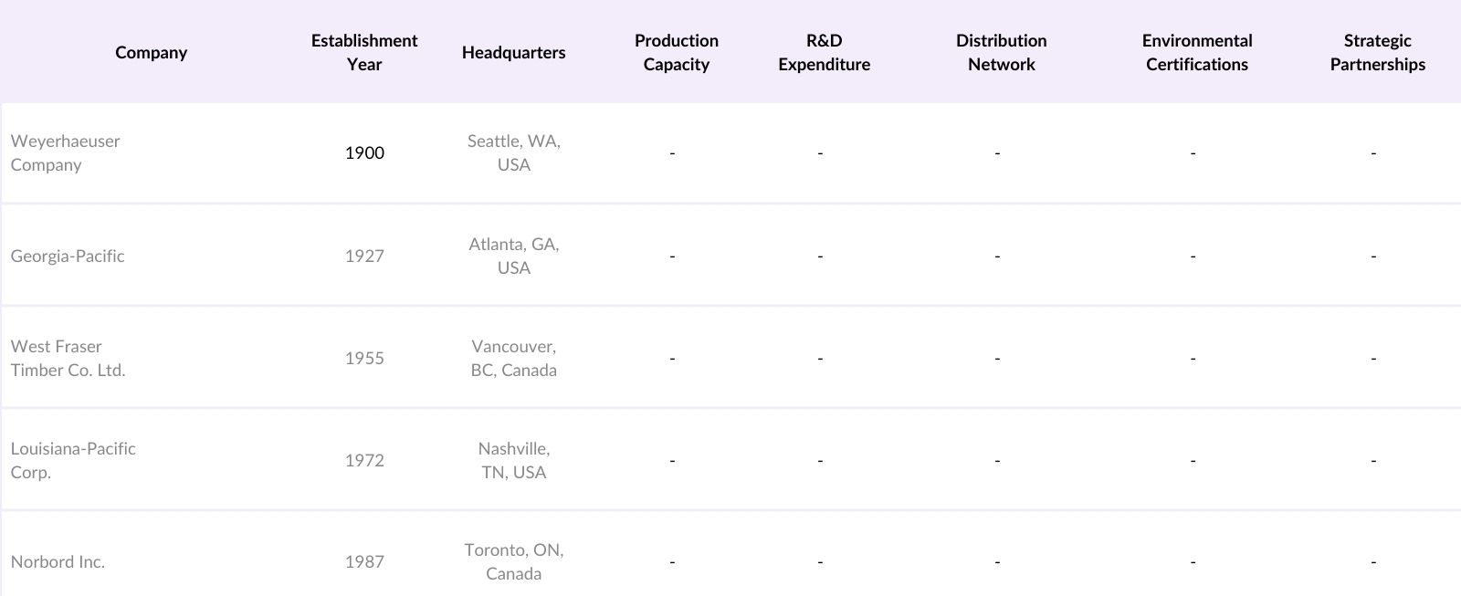
Task: Click the 1900 establishment year cell
Action: coord(363,153)
